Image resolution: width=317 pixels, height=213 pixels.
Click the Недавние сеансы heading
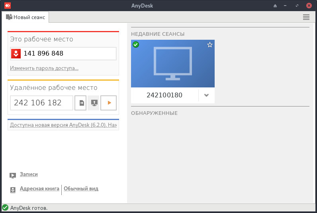(158, 34)
